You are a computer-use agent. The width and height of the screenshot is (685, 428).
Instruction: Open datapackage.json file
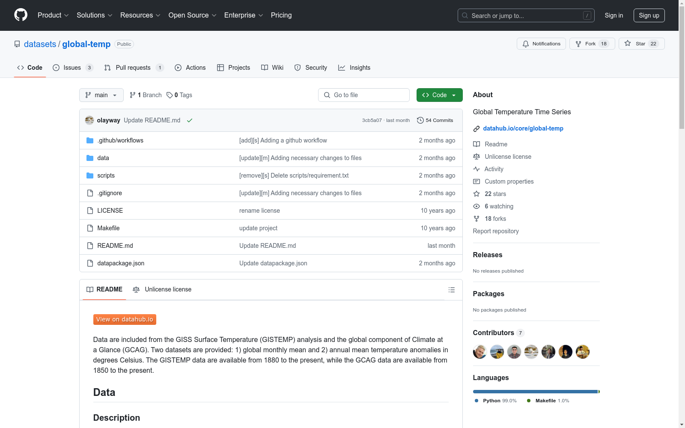(121, 263)
